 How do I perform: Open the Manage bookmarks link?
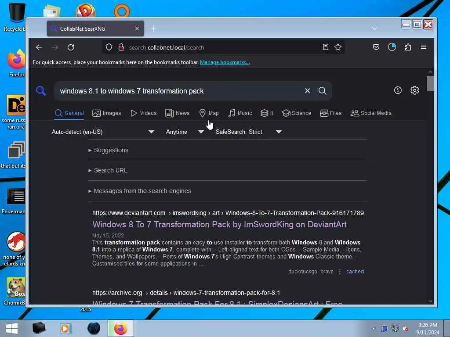tap(225, 62)
